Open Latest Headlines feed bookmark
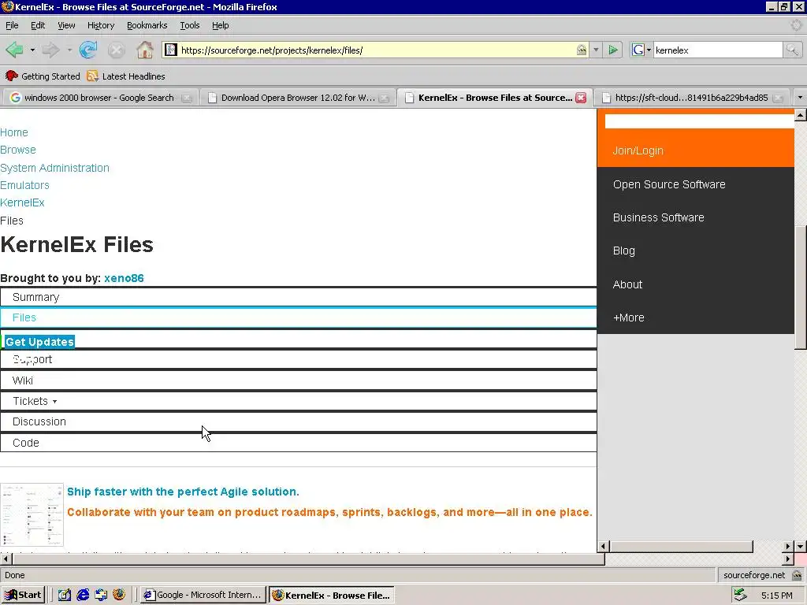The image size is (807, 605). pyautogui.click(x=126, y=76)
